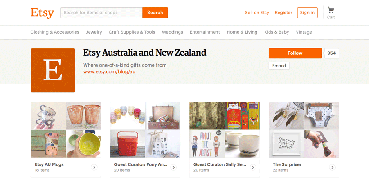Open the Jewelry category menu

click(94, 32)
